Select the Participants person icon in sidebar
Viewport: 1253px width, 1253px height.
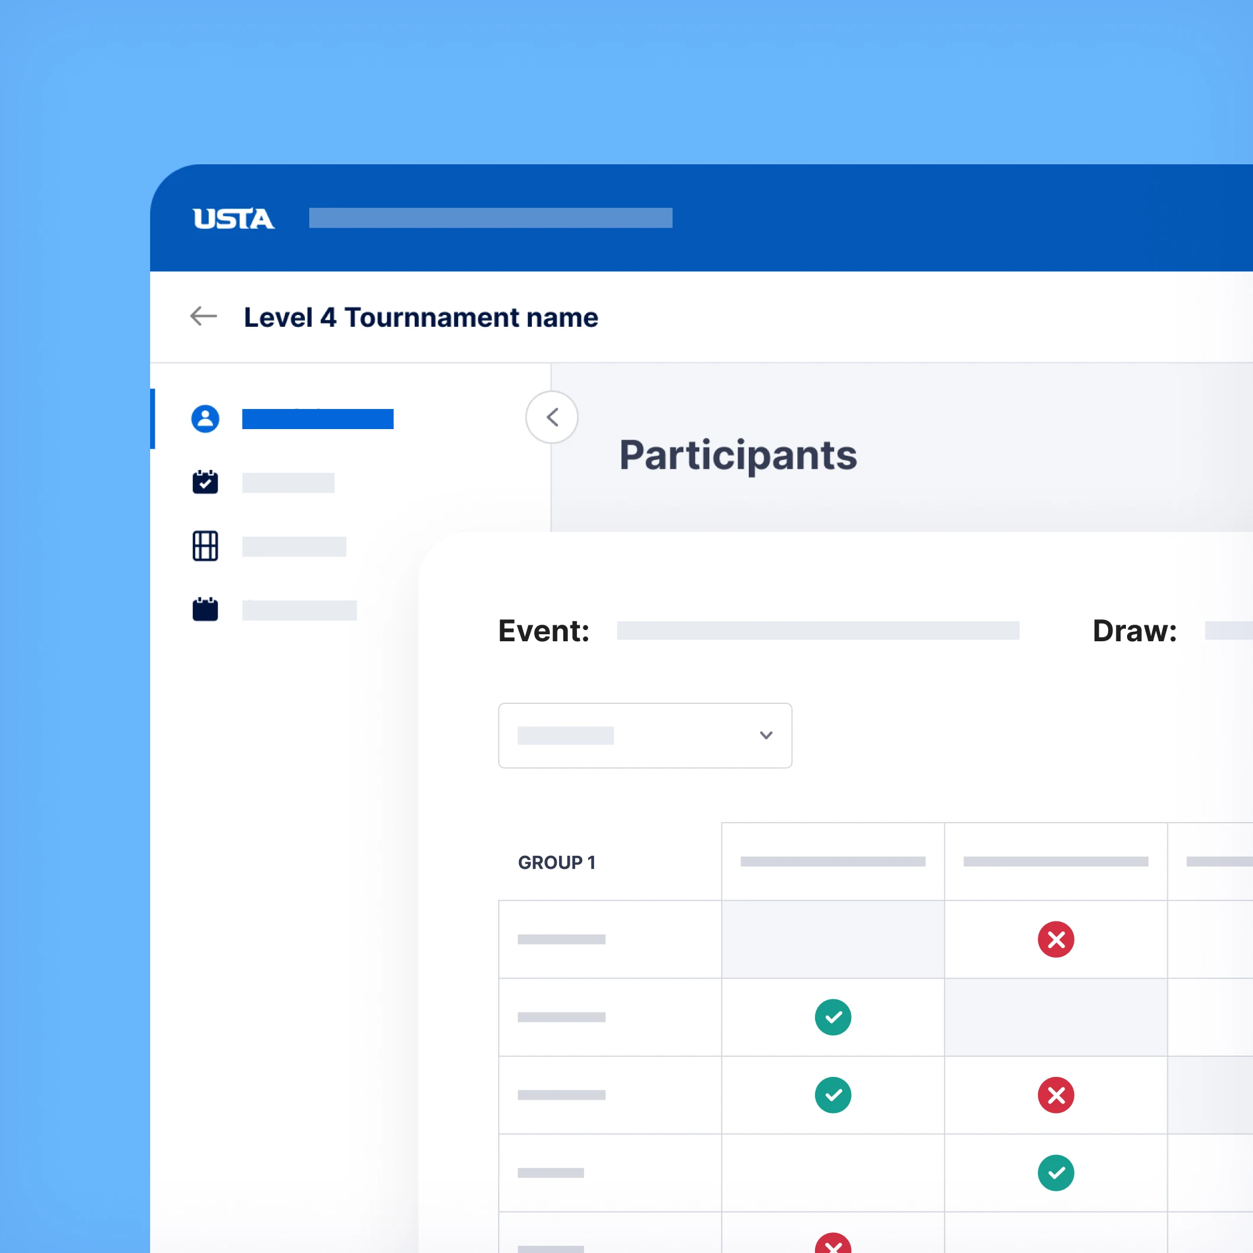[205, 418]
